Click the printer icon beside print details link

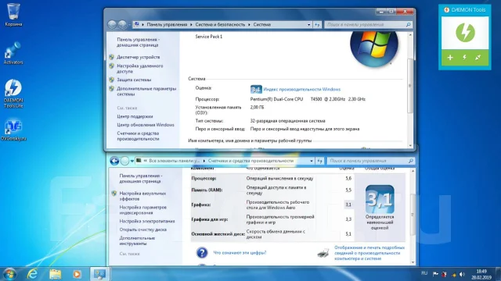tap(323, 253)
